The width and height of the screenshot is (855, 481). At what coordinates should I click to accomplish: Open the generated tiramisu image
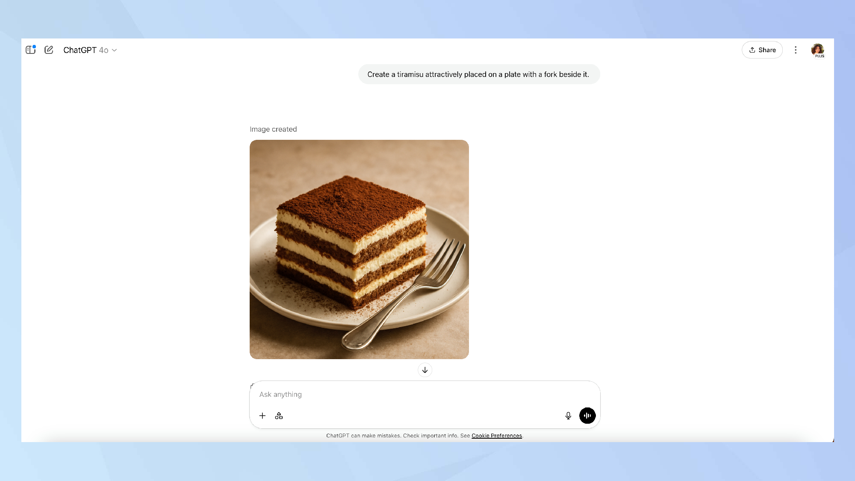tap(359, 249)
